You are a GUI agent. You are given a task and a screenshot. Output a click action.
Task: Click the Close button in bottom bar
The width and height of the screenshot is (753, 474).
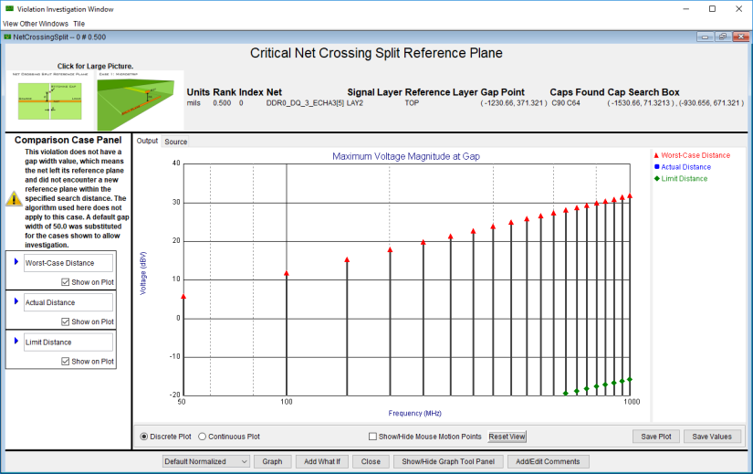[x=371, y=461]
